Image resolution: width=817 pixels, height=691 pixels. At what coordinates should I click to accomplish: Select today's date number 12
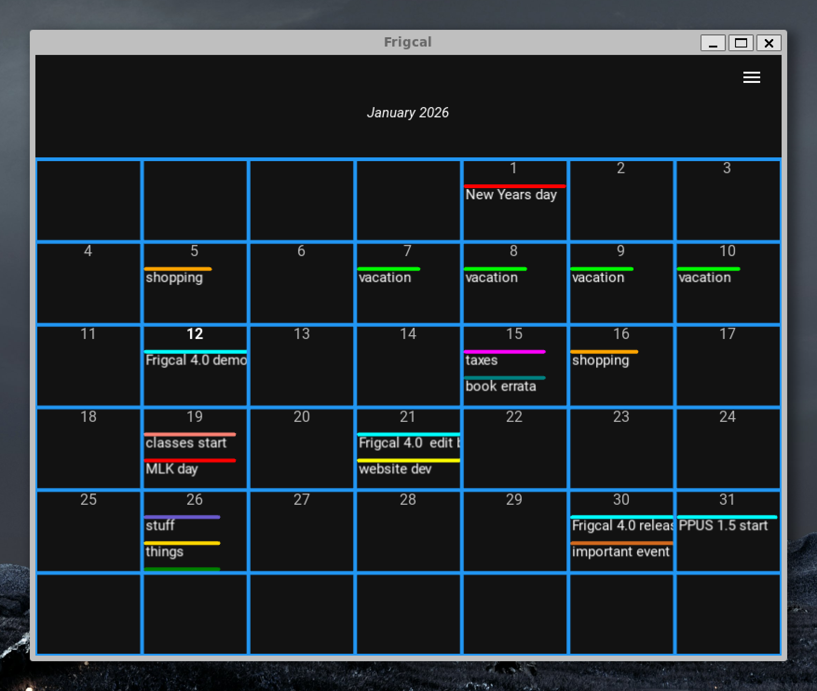tap(195, 334)
